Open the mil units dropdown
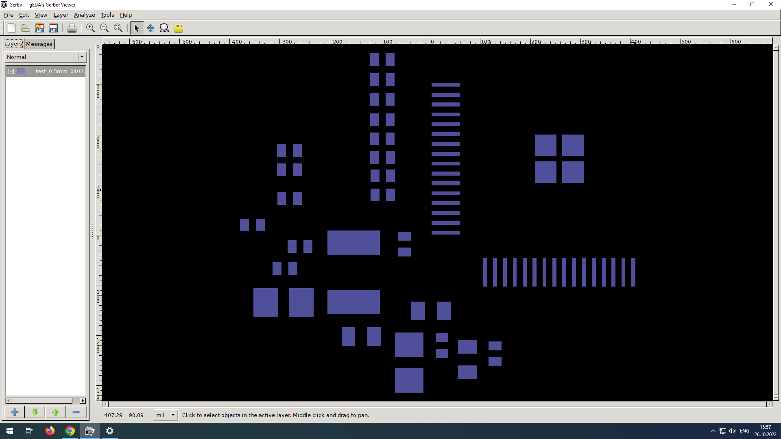This screenshot has width=781, height=439. click(x=173, y=415)
